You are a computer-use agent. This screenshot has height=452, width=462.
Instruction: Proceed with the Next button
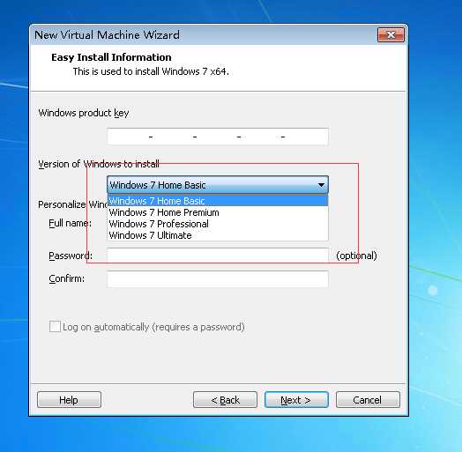click(x=296, y=400)
